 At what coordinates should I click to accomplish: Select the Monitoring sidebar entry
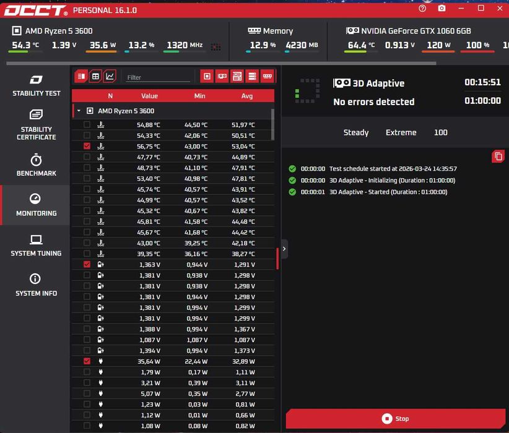36,205
